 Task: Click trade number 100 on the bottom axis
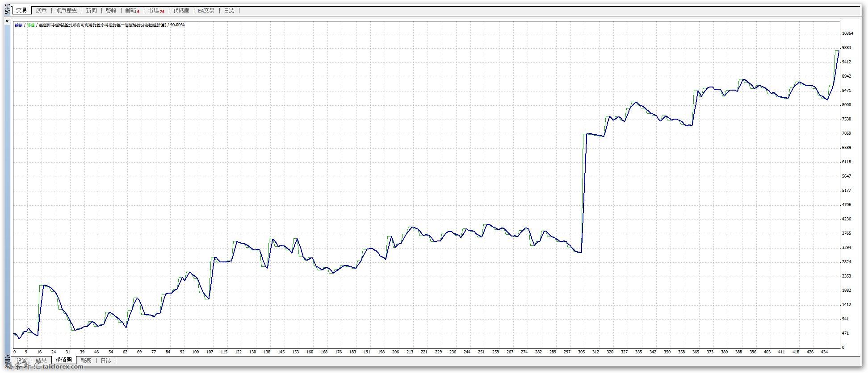(x=195, y=352)
